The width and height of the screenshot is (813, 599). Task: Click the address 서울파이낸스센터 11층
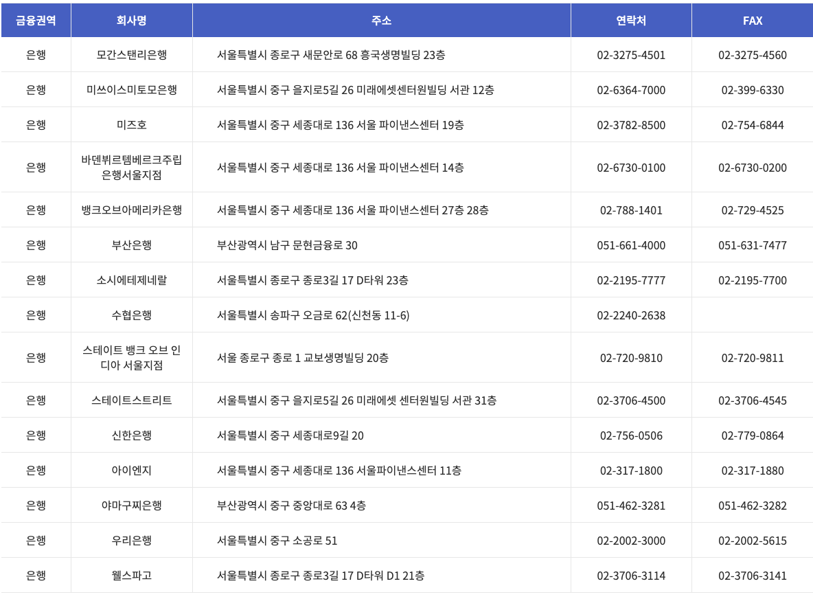click(x=409, y=471)
